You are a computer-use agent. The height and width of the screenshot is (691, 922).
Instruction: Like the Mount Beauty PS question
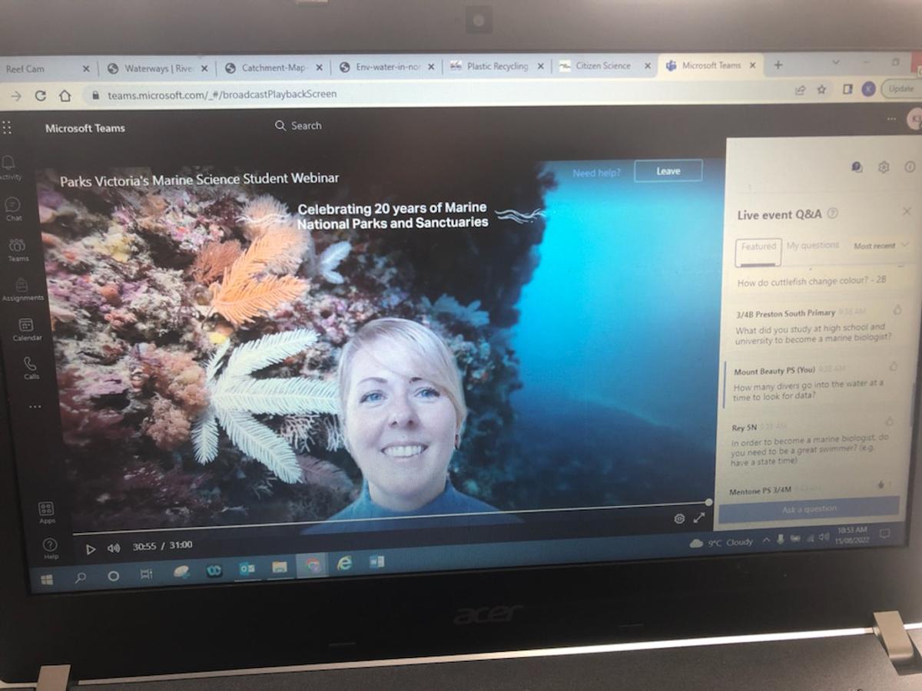coord(894,367)
